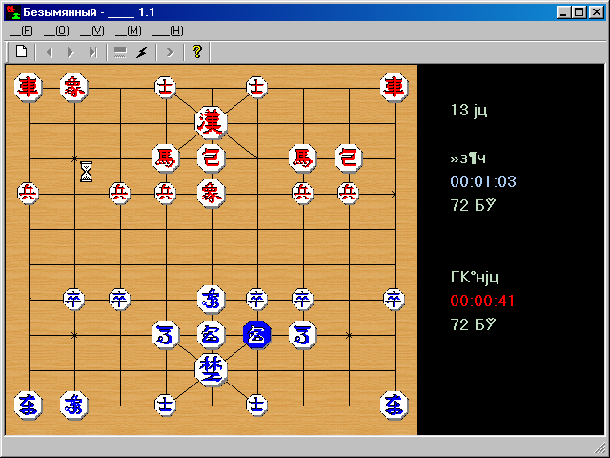Screen dimensions: 610x458
Task: Jump to the last move with the skip-to-end arrow
Action: [x=93, y=52]
